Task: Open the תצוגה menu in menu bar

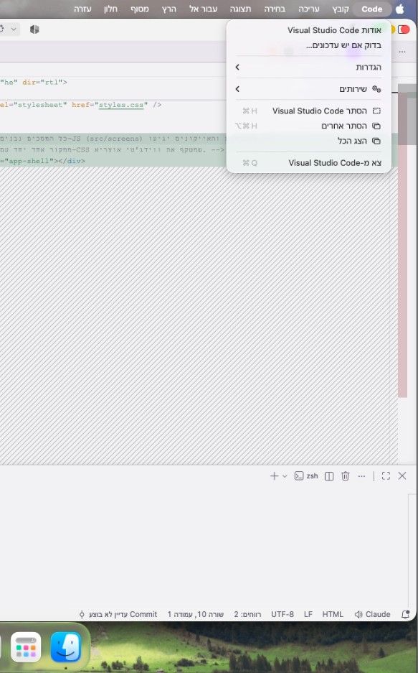Action: (x=241, y=9)
